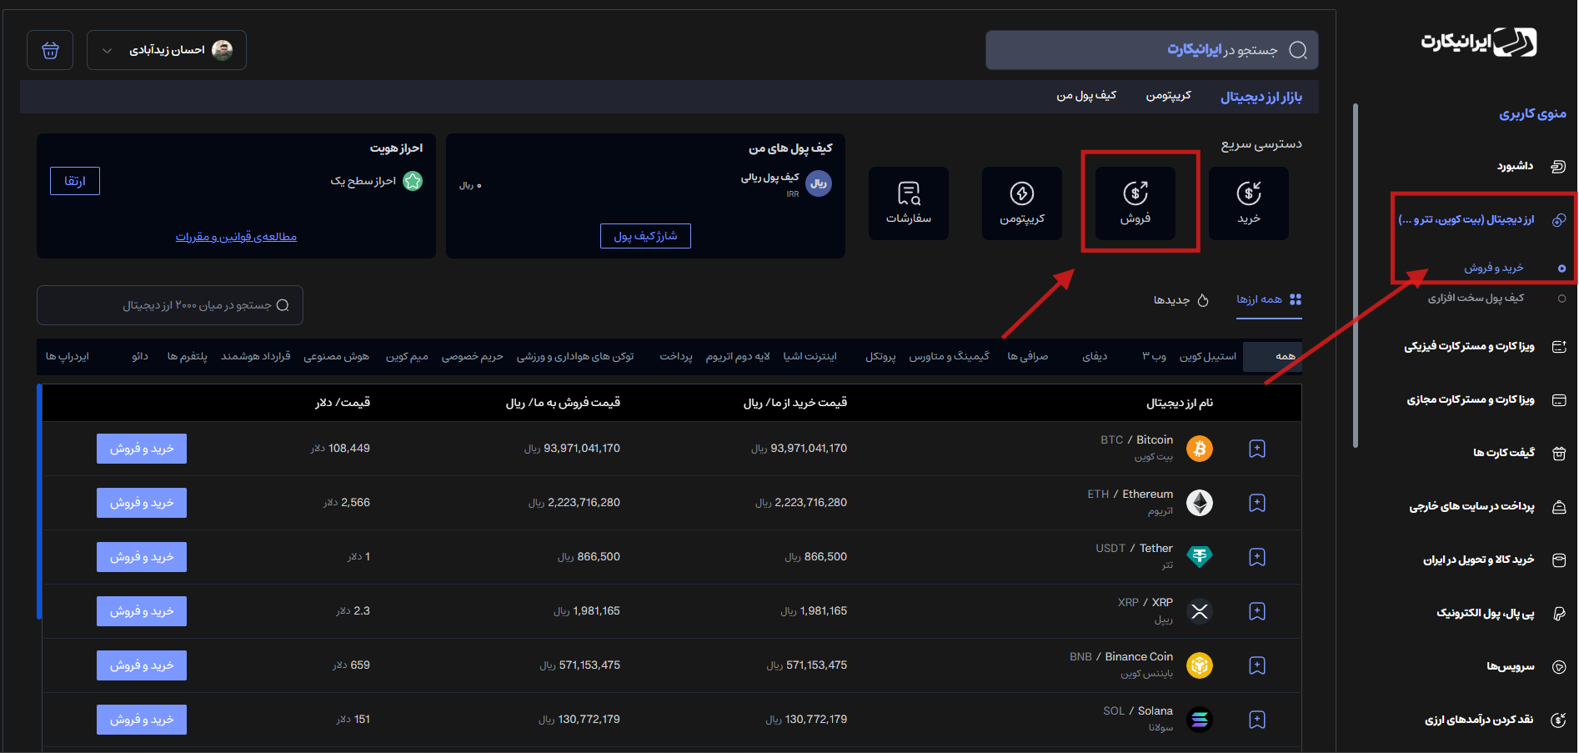Open the shopping basket icon
The width and height of the screenshot is (1579, 753).
pyautogui.click(x=50, y=50)
